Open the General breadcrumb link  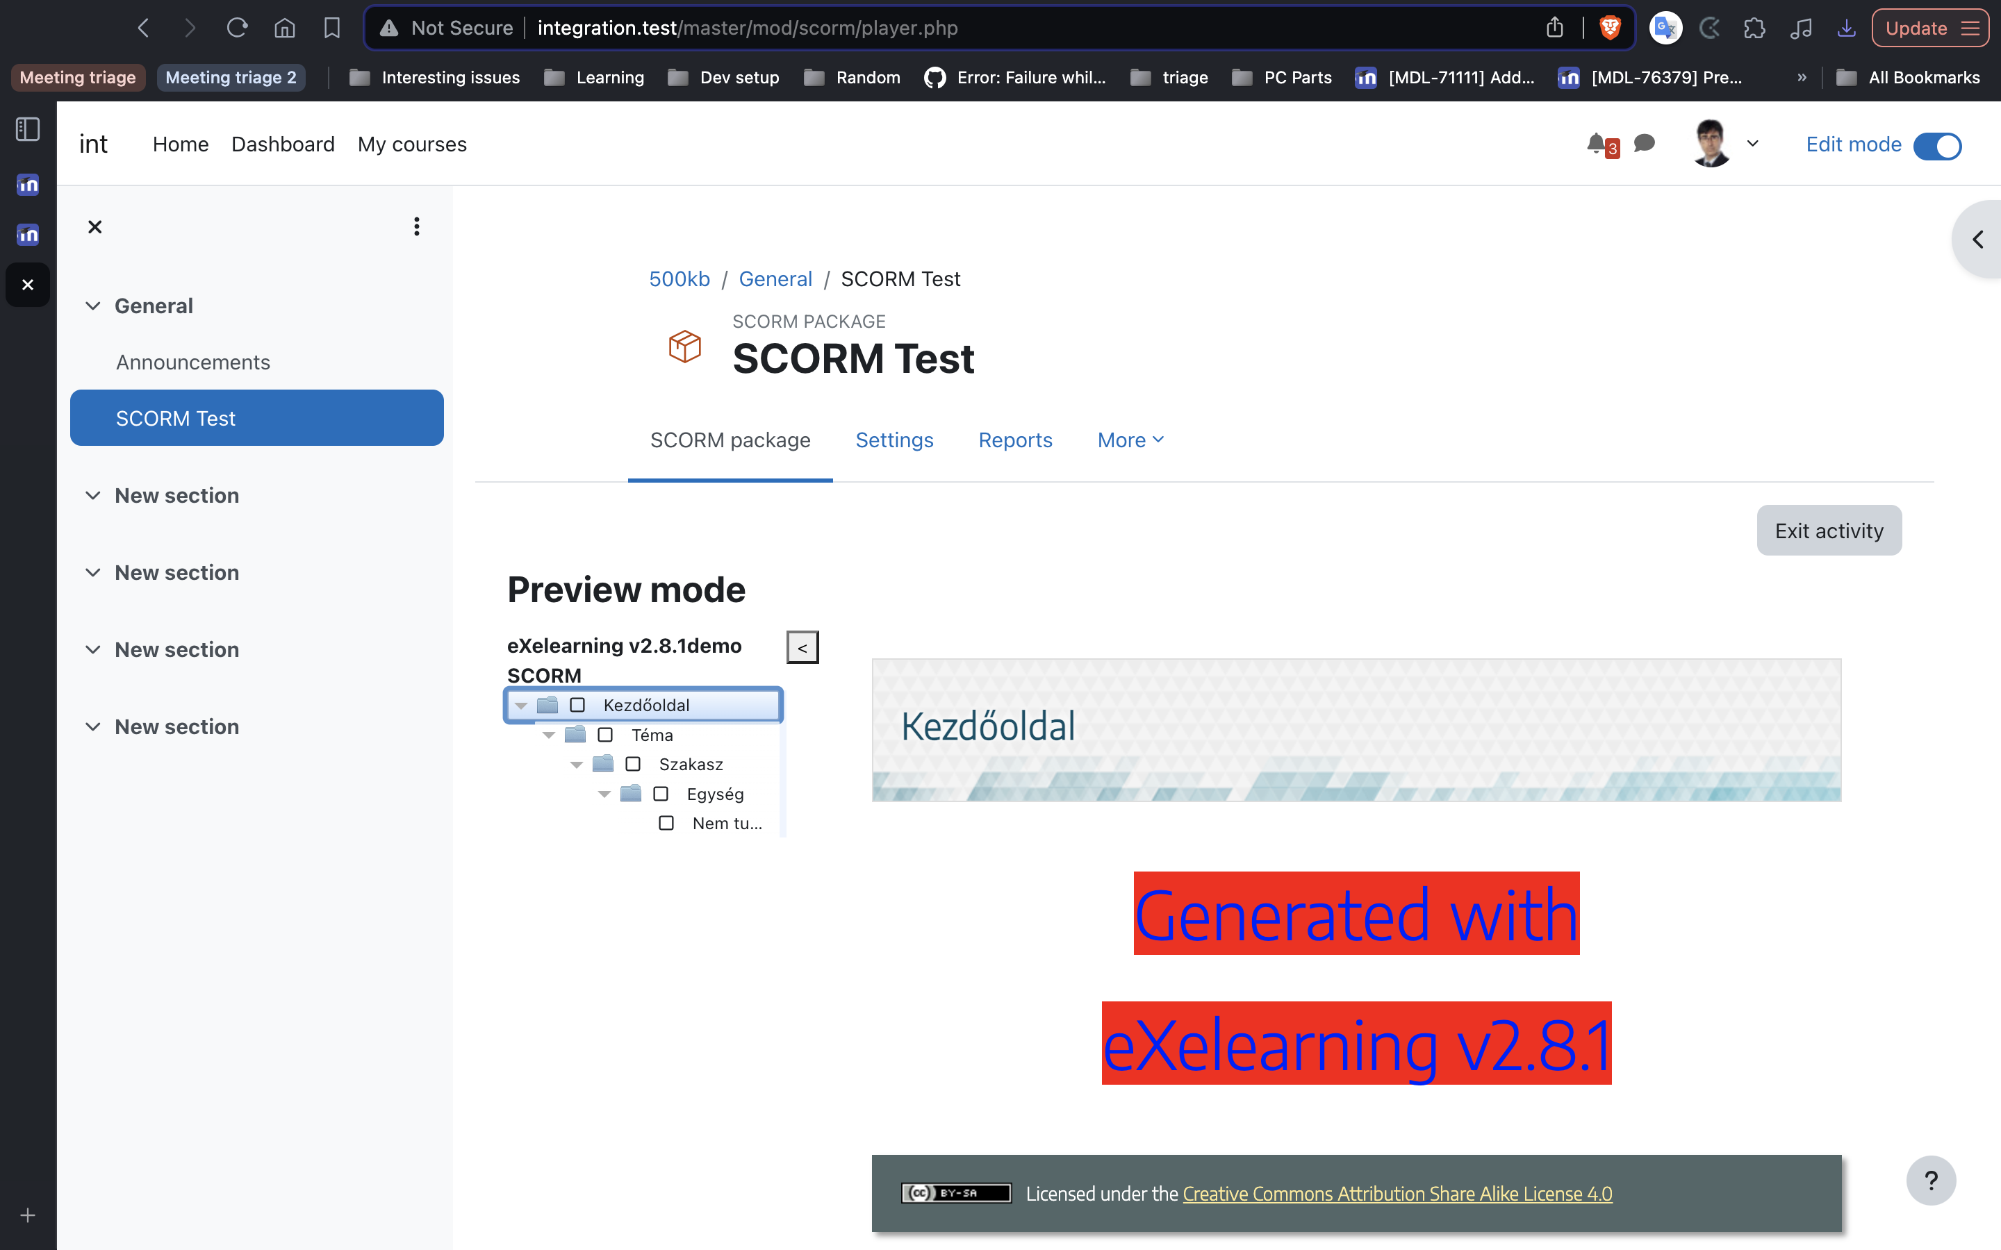[x=775, y=278]
